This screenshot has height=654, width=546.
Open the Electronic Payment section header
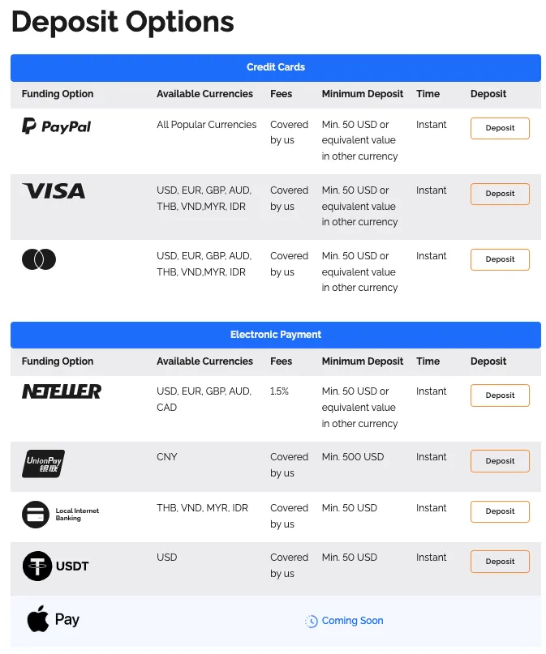[276, 335]
